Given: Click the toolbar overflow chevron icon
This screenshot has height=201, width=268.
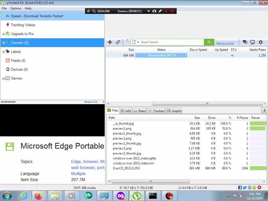Looking at the screenshot, I should [x=127, y=40].
